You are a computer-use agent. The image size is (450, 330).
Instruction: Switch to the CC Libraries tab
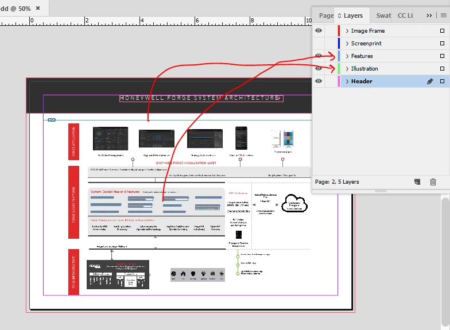click(x=405, y=15)
